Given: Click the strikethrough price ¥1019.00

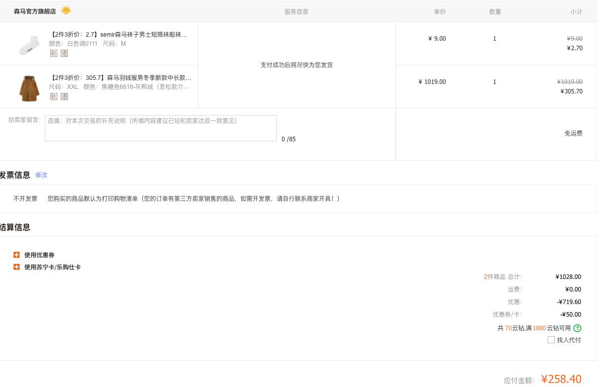Looking at the screenshot, I should 570,82.
